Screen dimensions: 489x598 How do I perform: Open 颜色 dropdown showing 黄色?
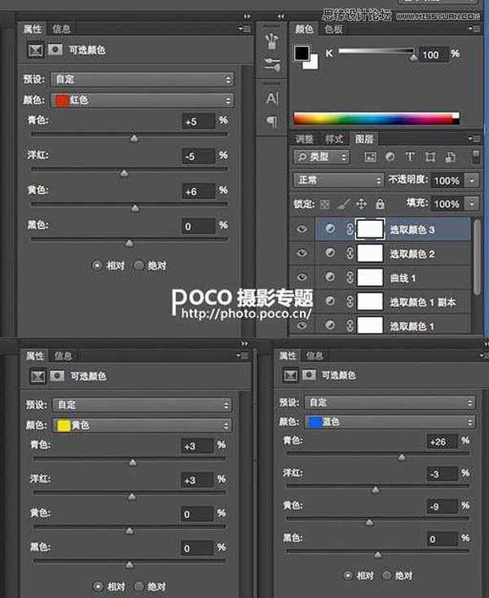coord(143,425)
